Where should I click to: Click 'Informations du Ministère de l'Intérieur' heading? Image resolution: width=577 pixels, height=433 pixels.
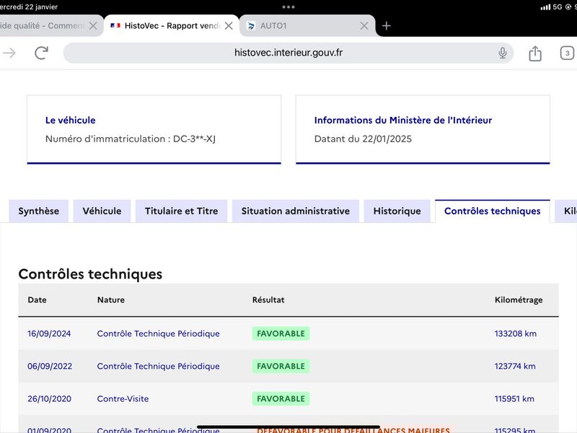(x=403, y=120)
